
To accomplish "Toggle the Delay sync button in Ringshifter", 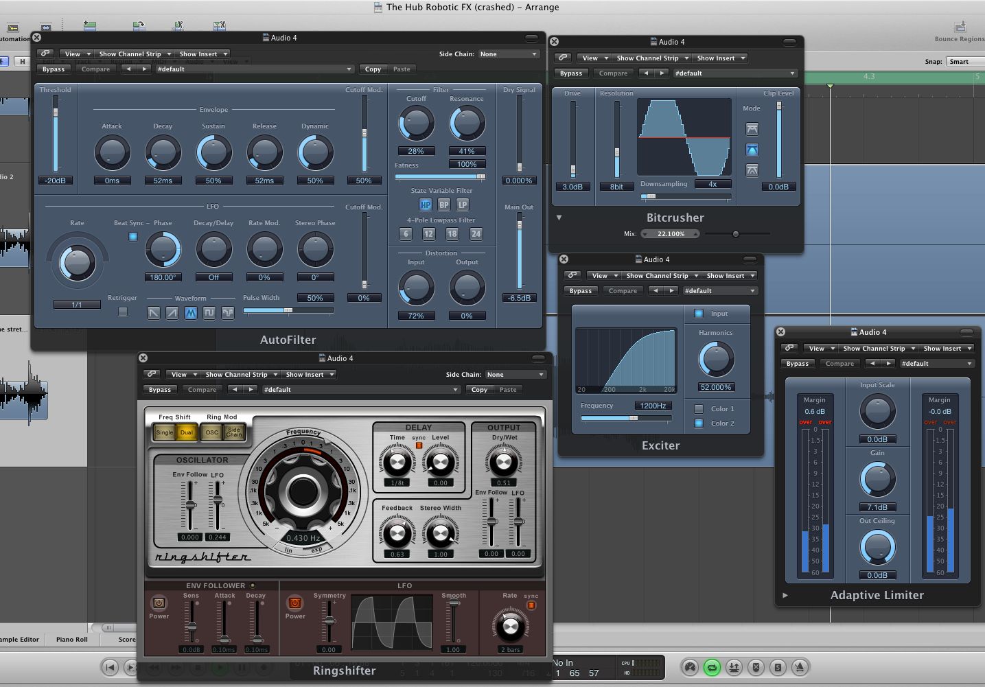I will 419,445.
